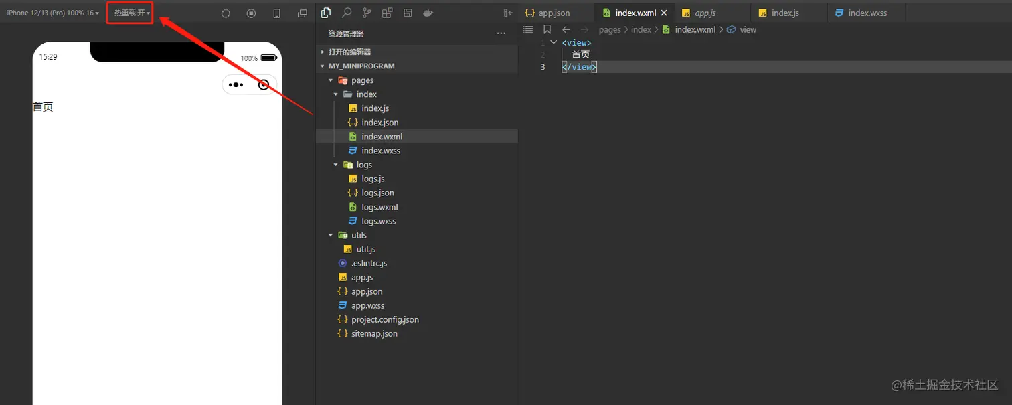The image size is (1012, 405).
Task: Click the index breadcrumb segment
Action: point(641,29)
